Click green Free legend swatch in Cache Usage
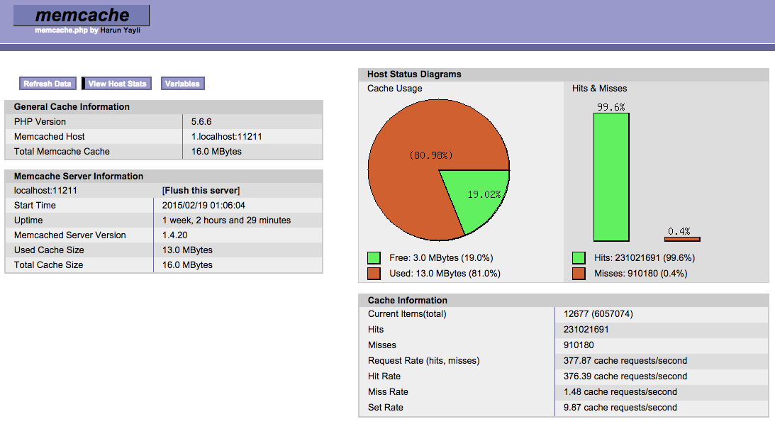 (x=374, y=258)
